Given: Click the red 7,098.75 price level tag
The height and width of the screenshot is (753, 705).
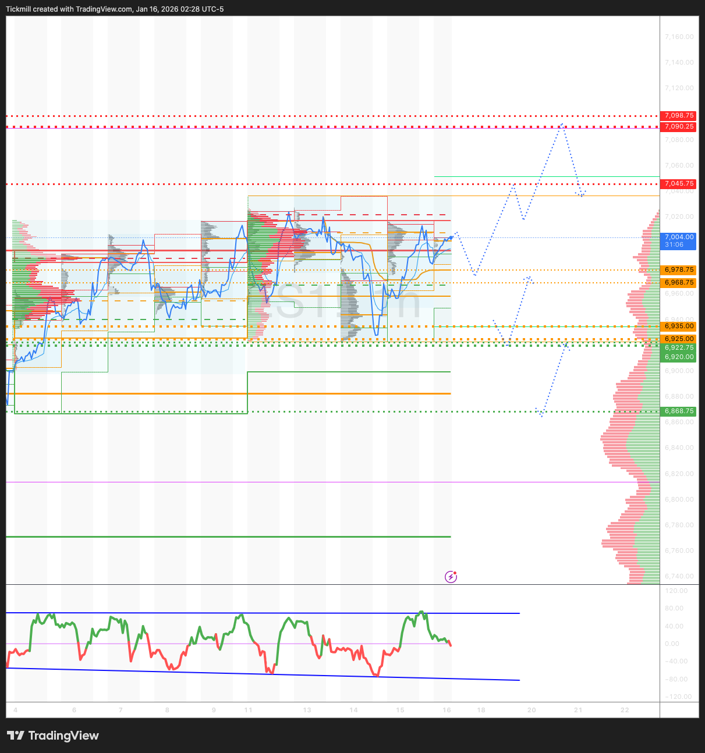Looking at the screenshot, I should (679, 116).
